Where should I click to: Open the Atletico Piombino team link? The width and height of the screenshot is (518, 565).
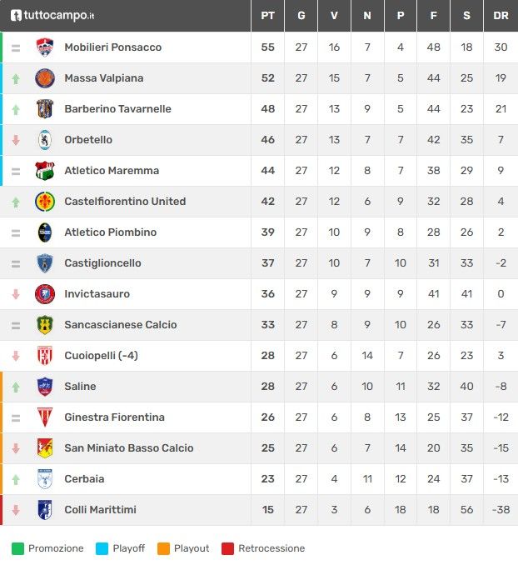[x=111, y=232]
